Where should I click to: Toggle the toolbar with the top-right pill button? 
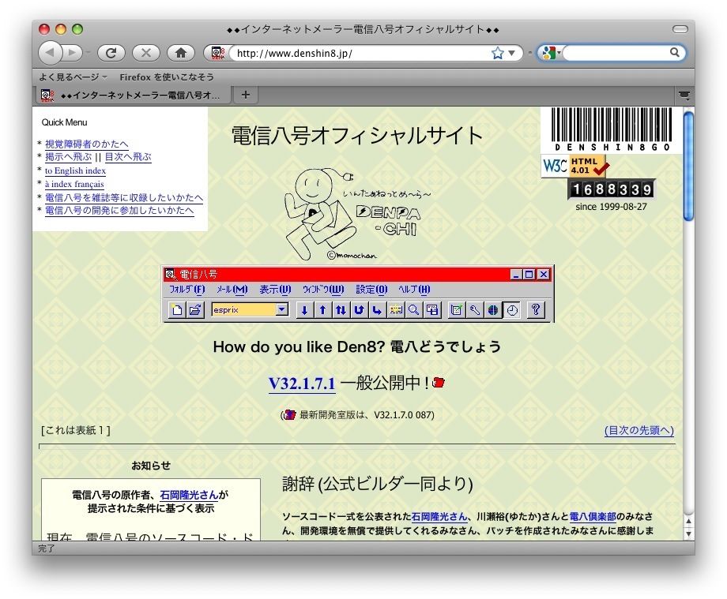(680, 29)
